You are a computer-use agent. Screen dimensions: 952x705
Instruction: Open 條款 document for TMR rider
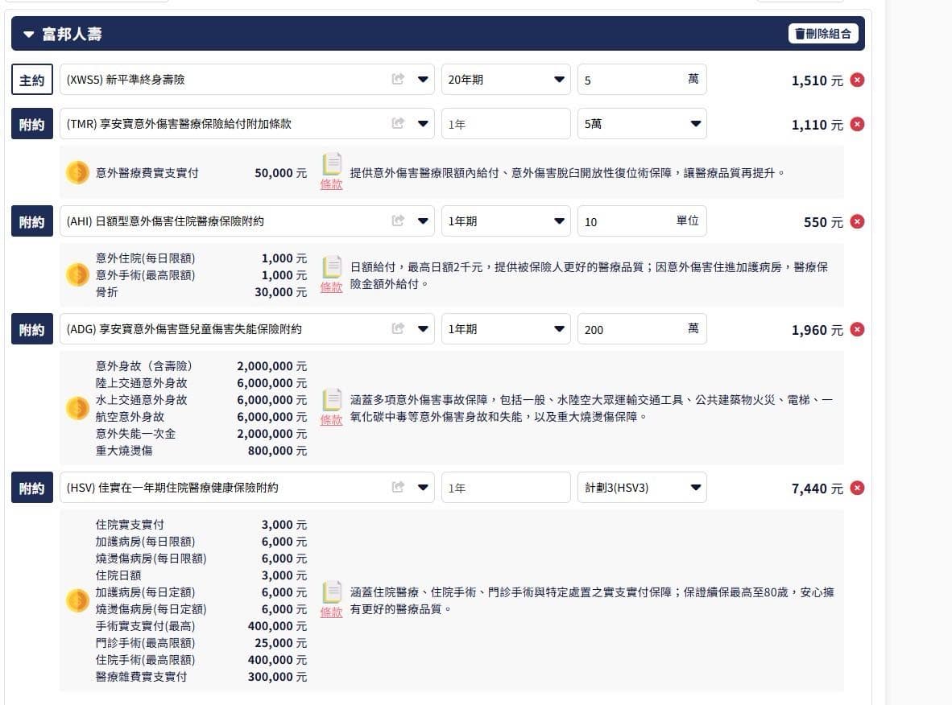pos(332,171)
